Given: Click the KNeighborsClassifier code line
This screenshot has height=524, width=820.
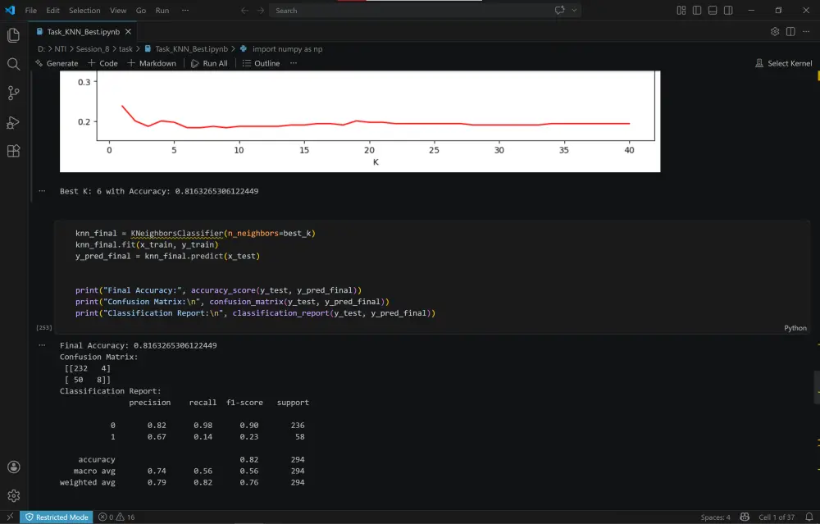Looking at the screenshot, I should click(195, 233).
